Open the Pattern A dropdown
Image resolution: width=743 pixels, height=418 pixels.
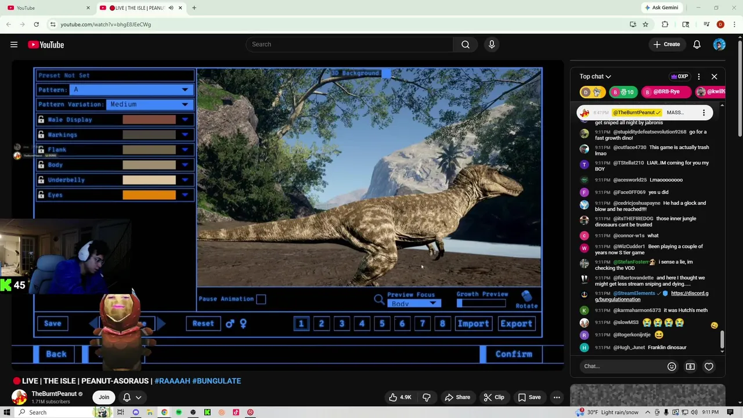coord(131,89)
